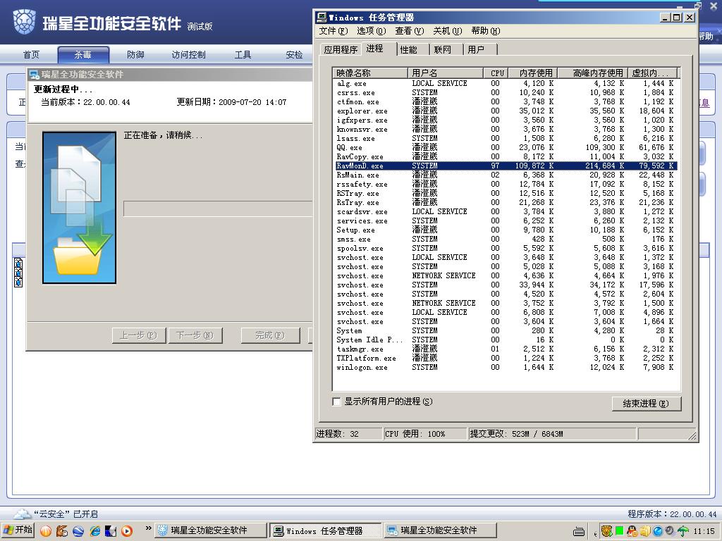Open the disc media quick launch icon
The image size is (722, 541).
coord(111,531)
